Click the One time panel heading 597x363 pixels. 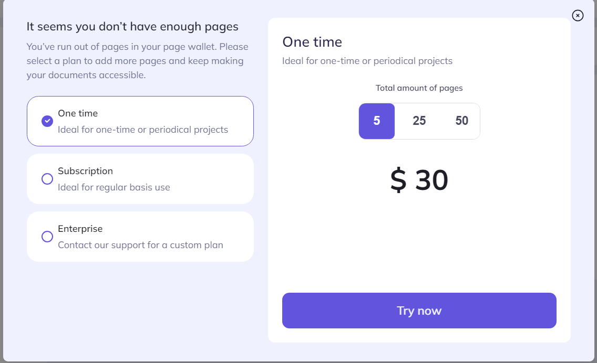tap(312, 42)
